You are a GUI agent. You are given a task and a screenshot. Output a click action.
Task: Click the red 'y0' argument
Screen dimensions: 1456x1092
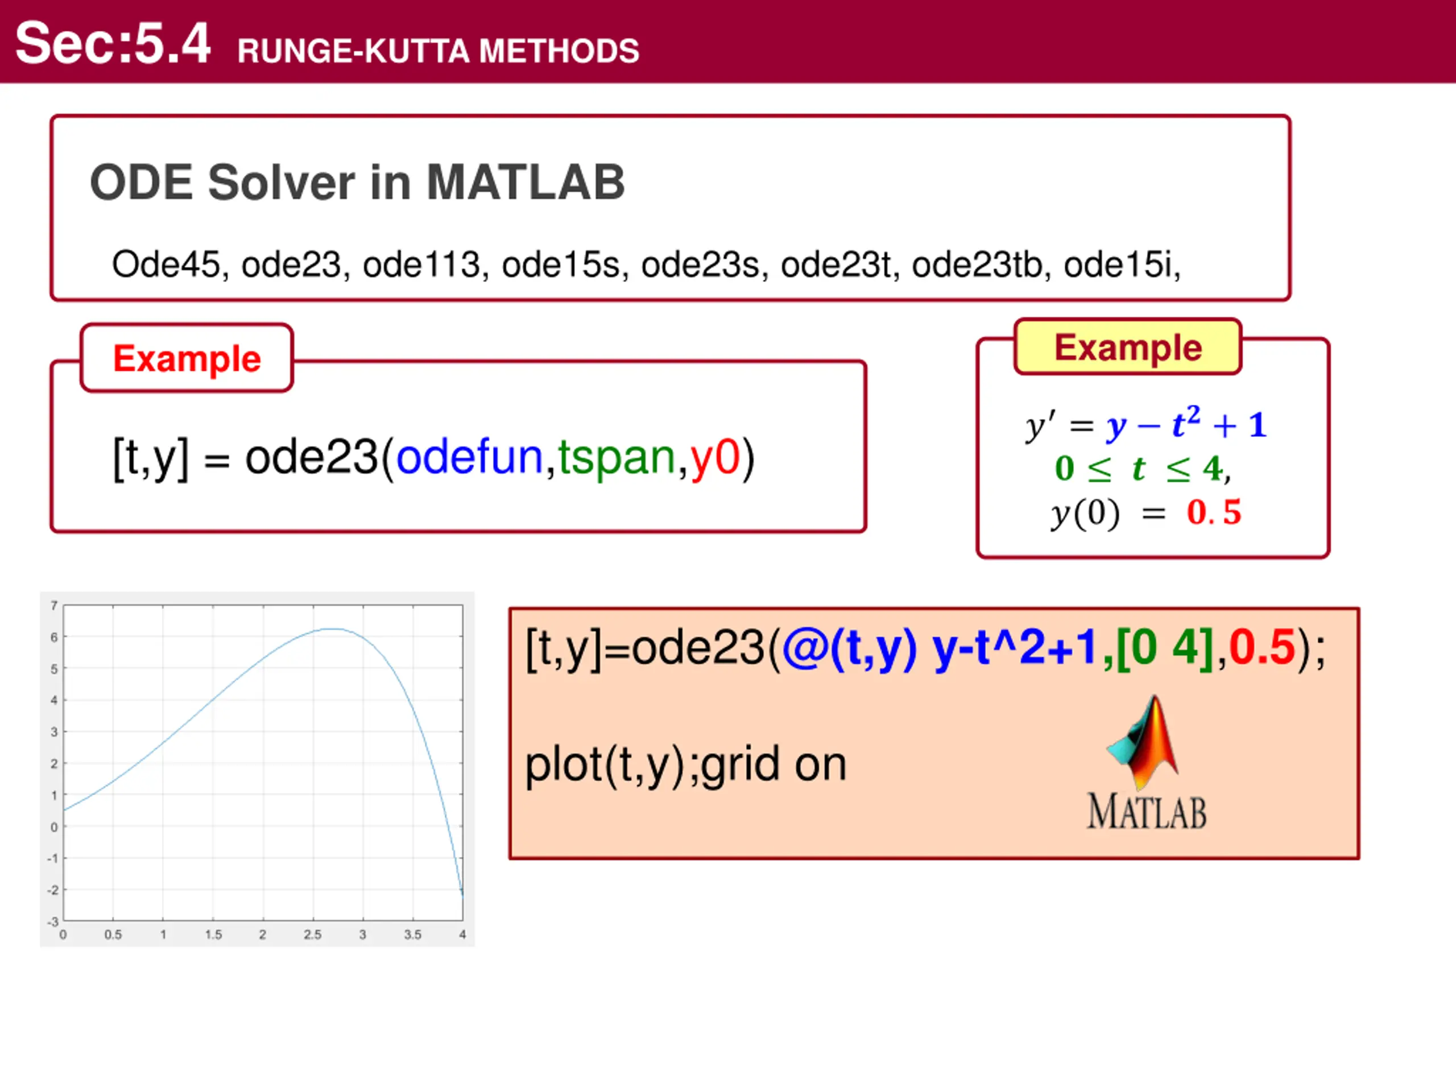pos(715,459)
